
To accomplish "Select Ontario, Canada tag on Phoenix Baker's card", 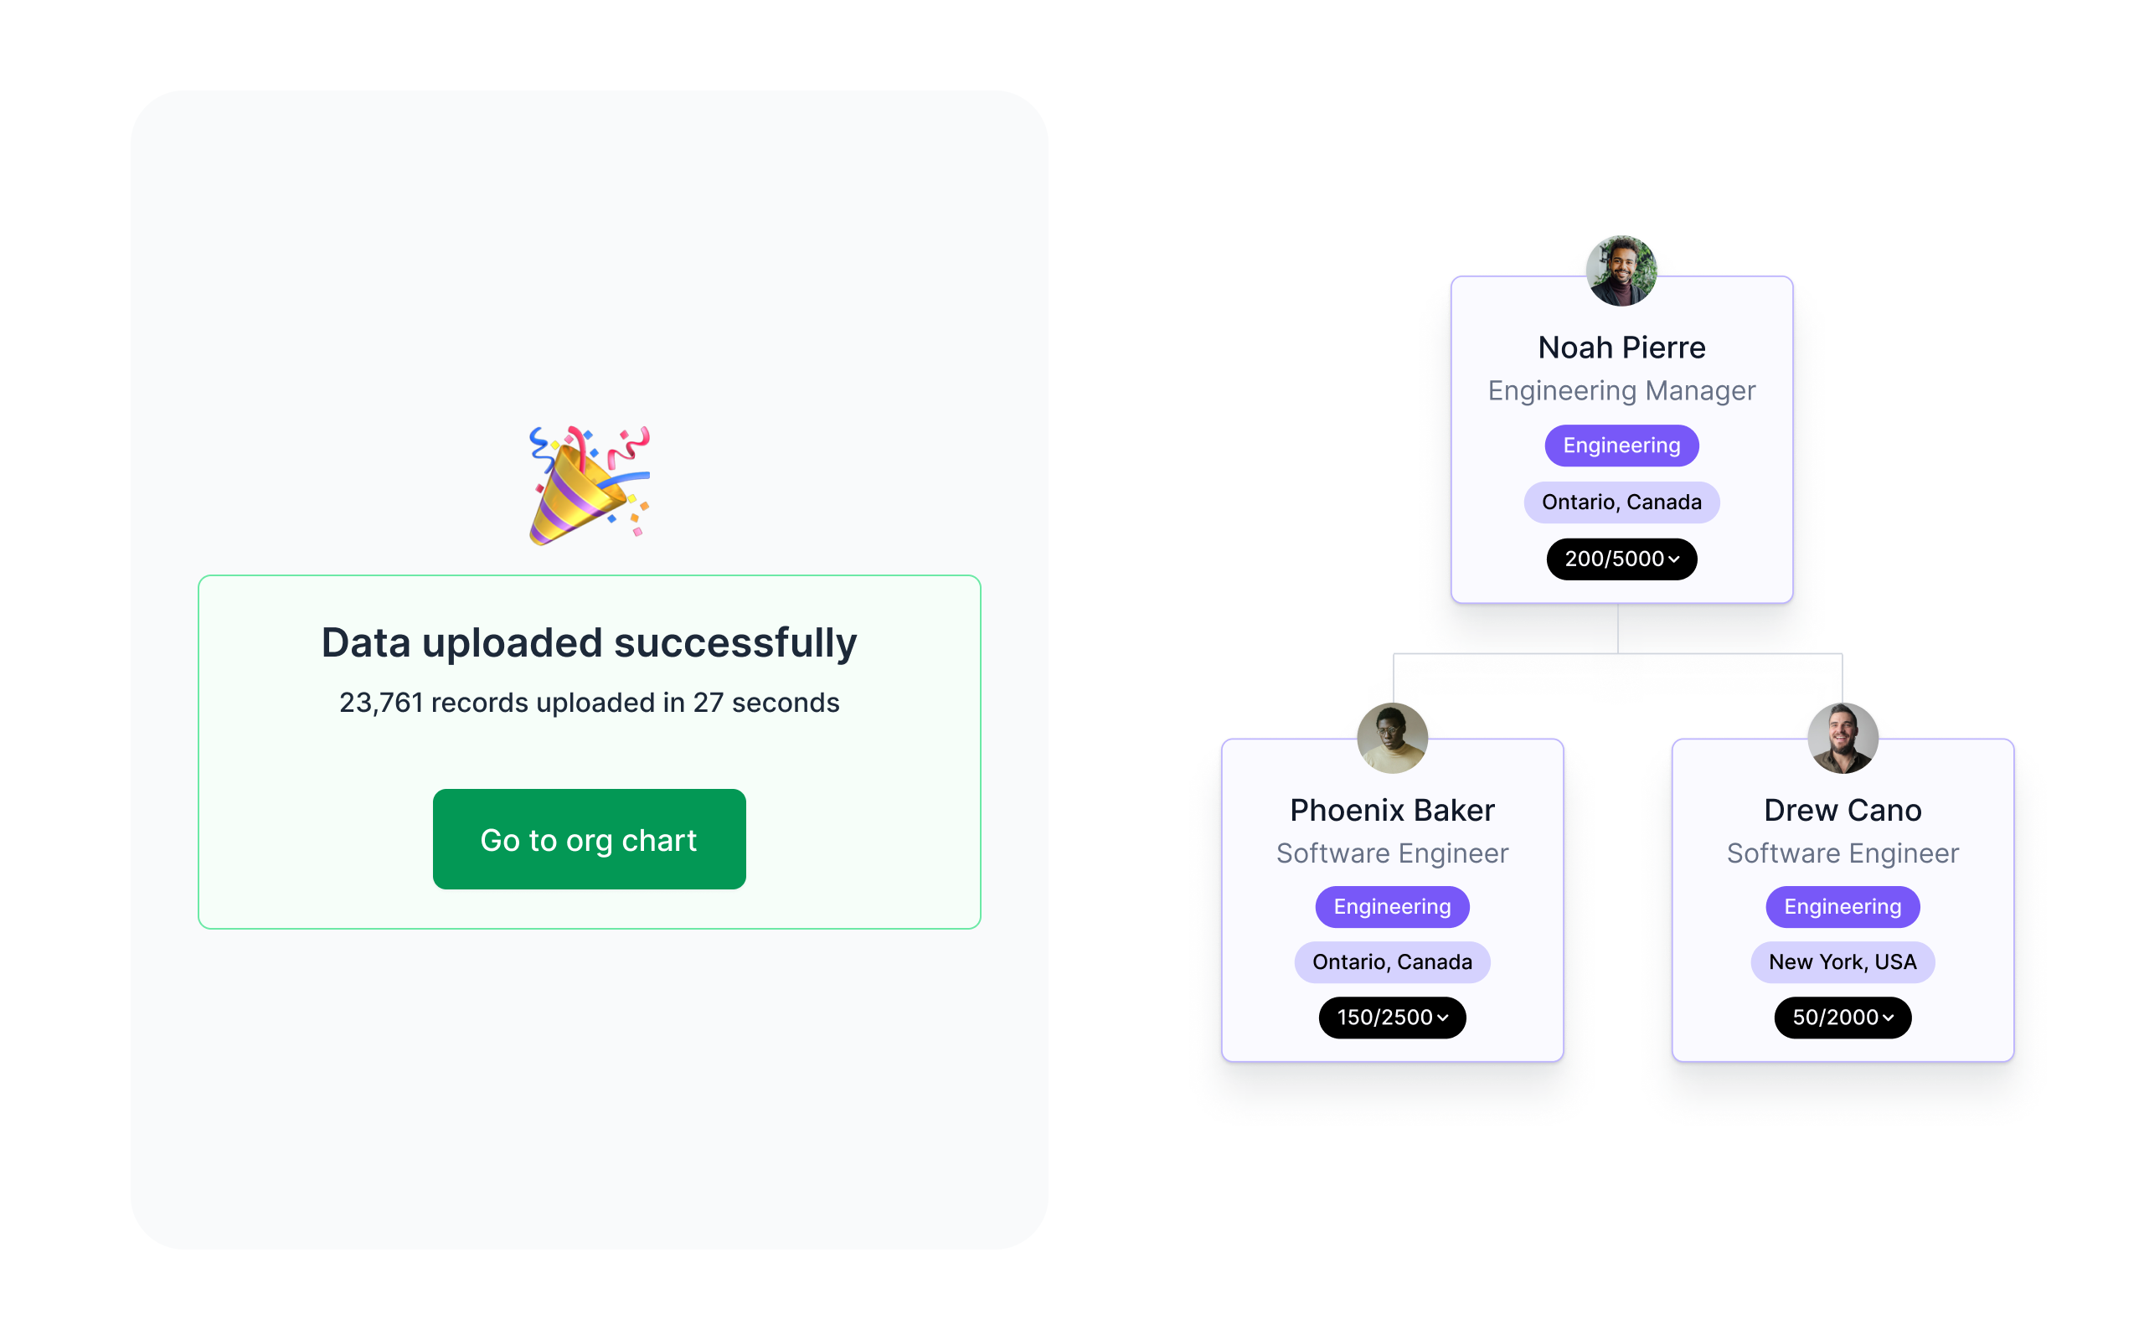I will [x=1391, y=961].
